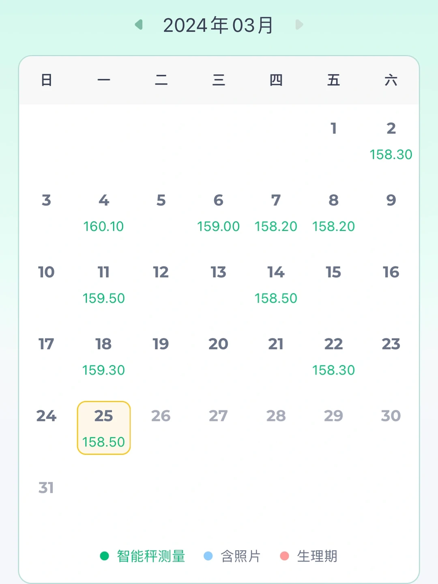Image resolution: width=438 pixels, height=584 pixels.
Task: Tap the 2024年03月 month title
Action: pos(218,25)
